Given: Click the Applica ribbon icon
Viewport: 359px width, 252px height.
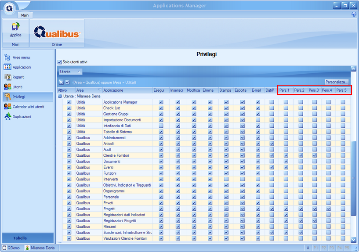Looking at the screenshot, I should pos(15,30).
